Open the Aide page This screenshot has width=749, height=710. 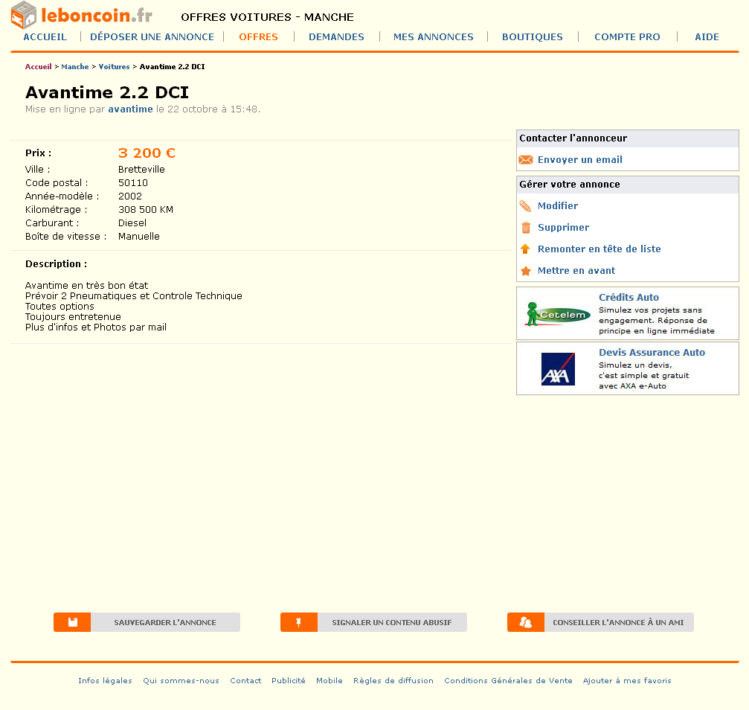707,36
